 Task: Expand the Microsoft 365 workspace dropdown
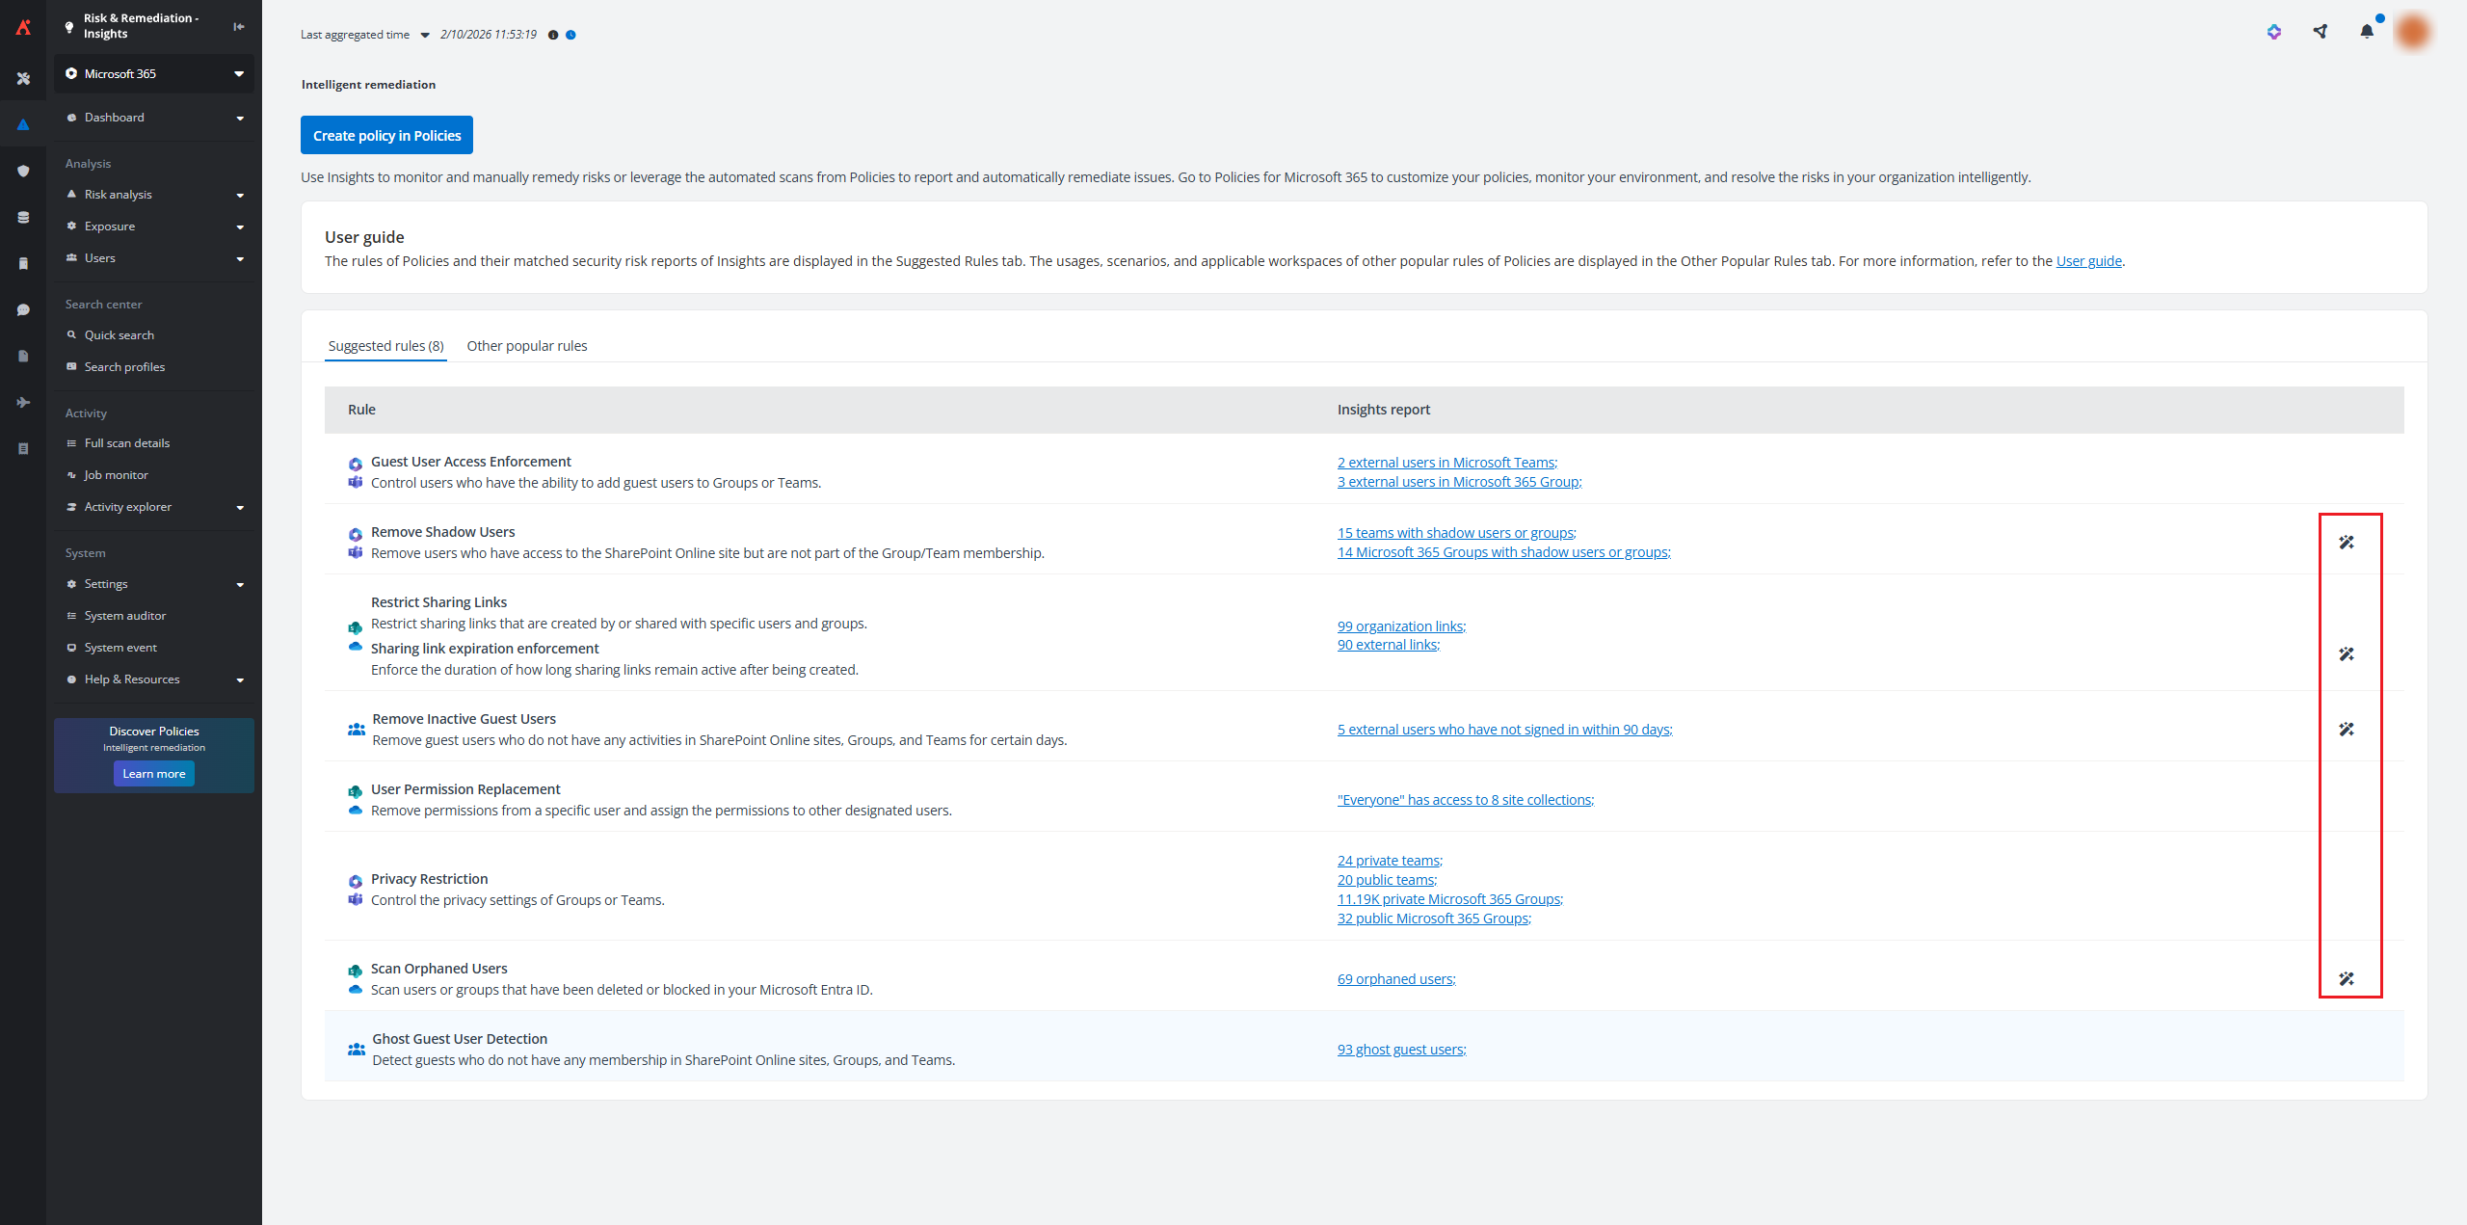coord(237,73)
